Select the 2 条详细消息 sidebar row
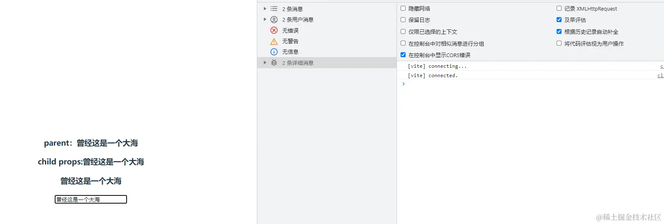The image size is (664, 224). (x=327, y=62)
